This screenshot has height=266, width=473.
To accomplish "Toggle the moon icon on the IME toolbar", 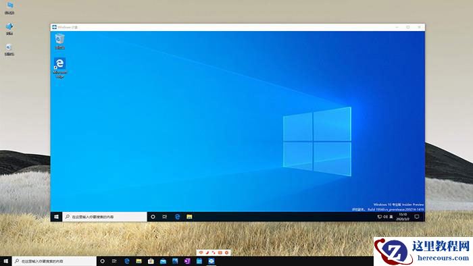I will 207,252.
